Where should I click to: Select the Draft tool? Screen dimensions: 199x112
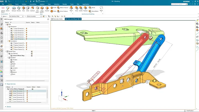[x=53, y=8]
